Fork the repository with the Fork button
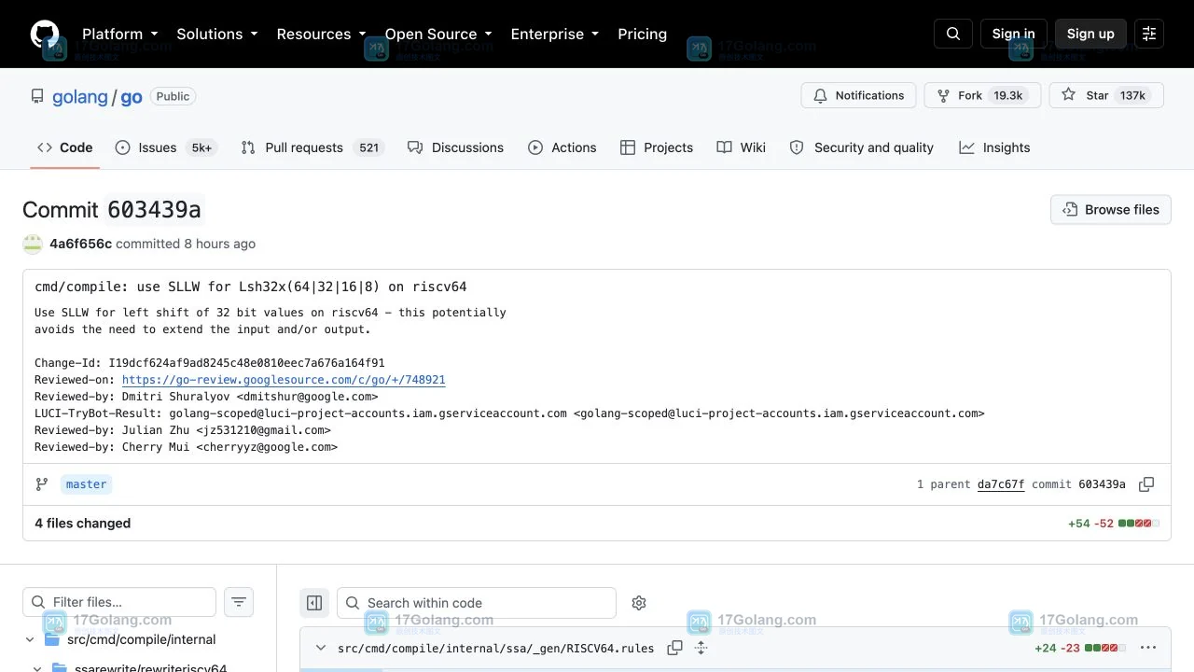Image resolution: width=1194 pixels, height=672 pixels. click(982, 95)
